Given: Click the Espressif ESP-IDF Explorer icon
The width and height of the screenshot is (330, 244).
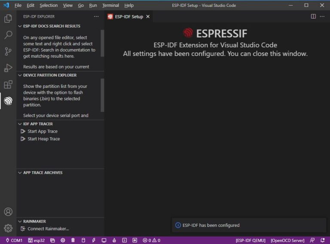Looking at the screenshot, I should pyautogui.click(x=8, y=101).
